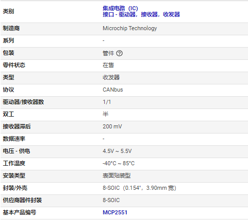Click the 4.5V ~ 5.5V supply voltage value
Image resolution: width=248 pixels, height=220 pixels.
(117, 151)
